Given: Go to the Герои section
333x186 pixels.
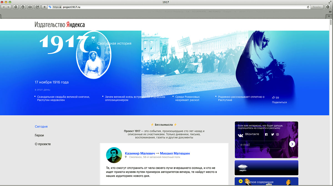Looking at the screenshot, I should 39,135.
